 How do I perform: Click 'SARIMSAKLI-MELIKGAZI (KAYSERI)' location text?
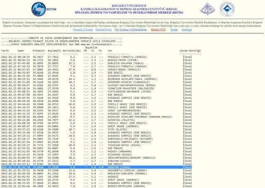pos(130,139)
